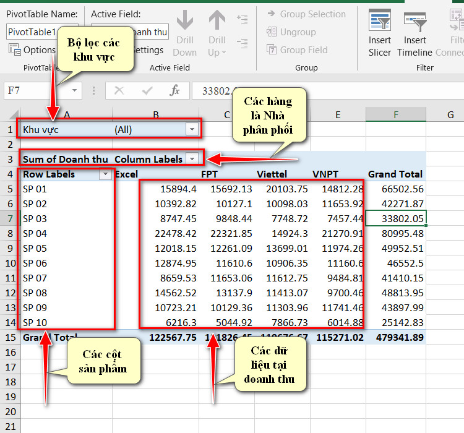Select row 16 header
This screenshot has height=433, width=464.
(x=11, y=352)
